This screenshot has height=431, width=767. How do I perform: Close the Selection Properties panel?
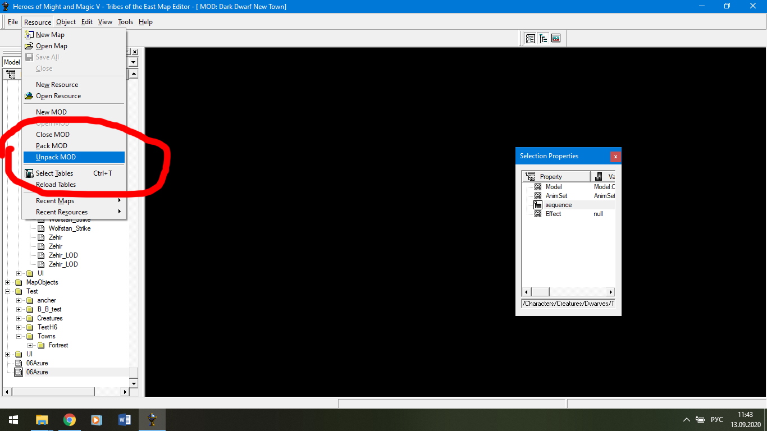click(x=615, y=157)
